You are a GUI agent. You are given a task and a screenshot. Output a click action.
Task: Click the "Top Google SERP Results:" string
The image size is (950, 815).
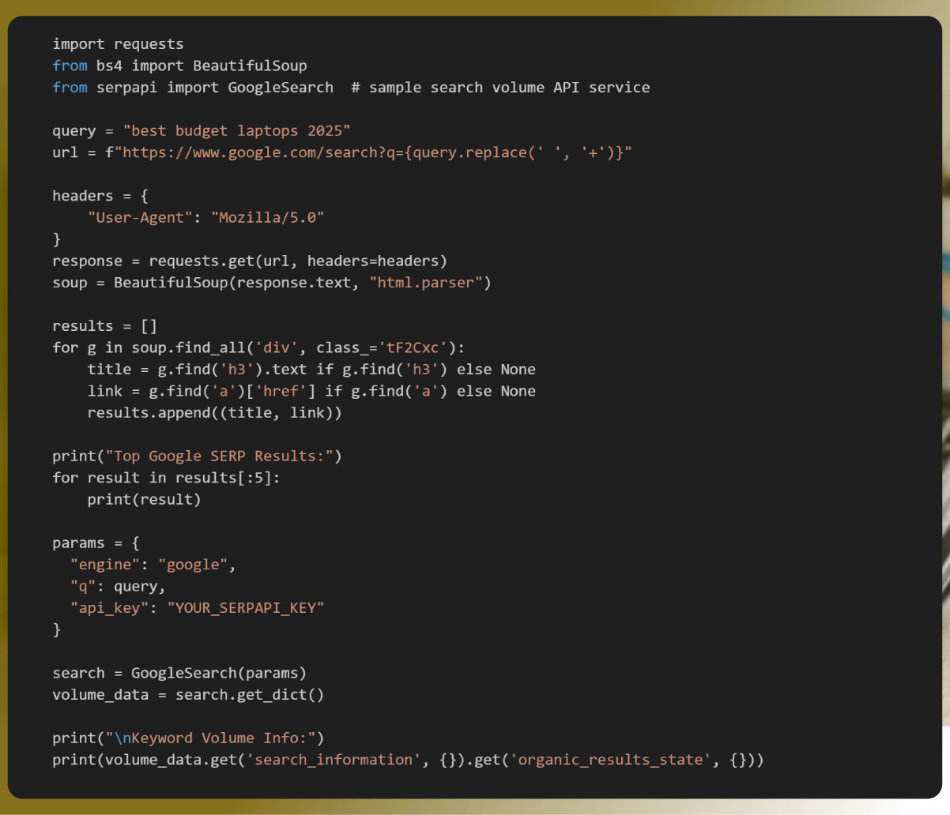(x=219, y=456)
